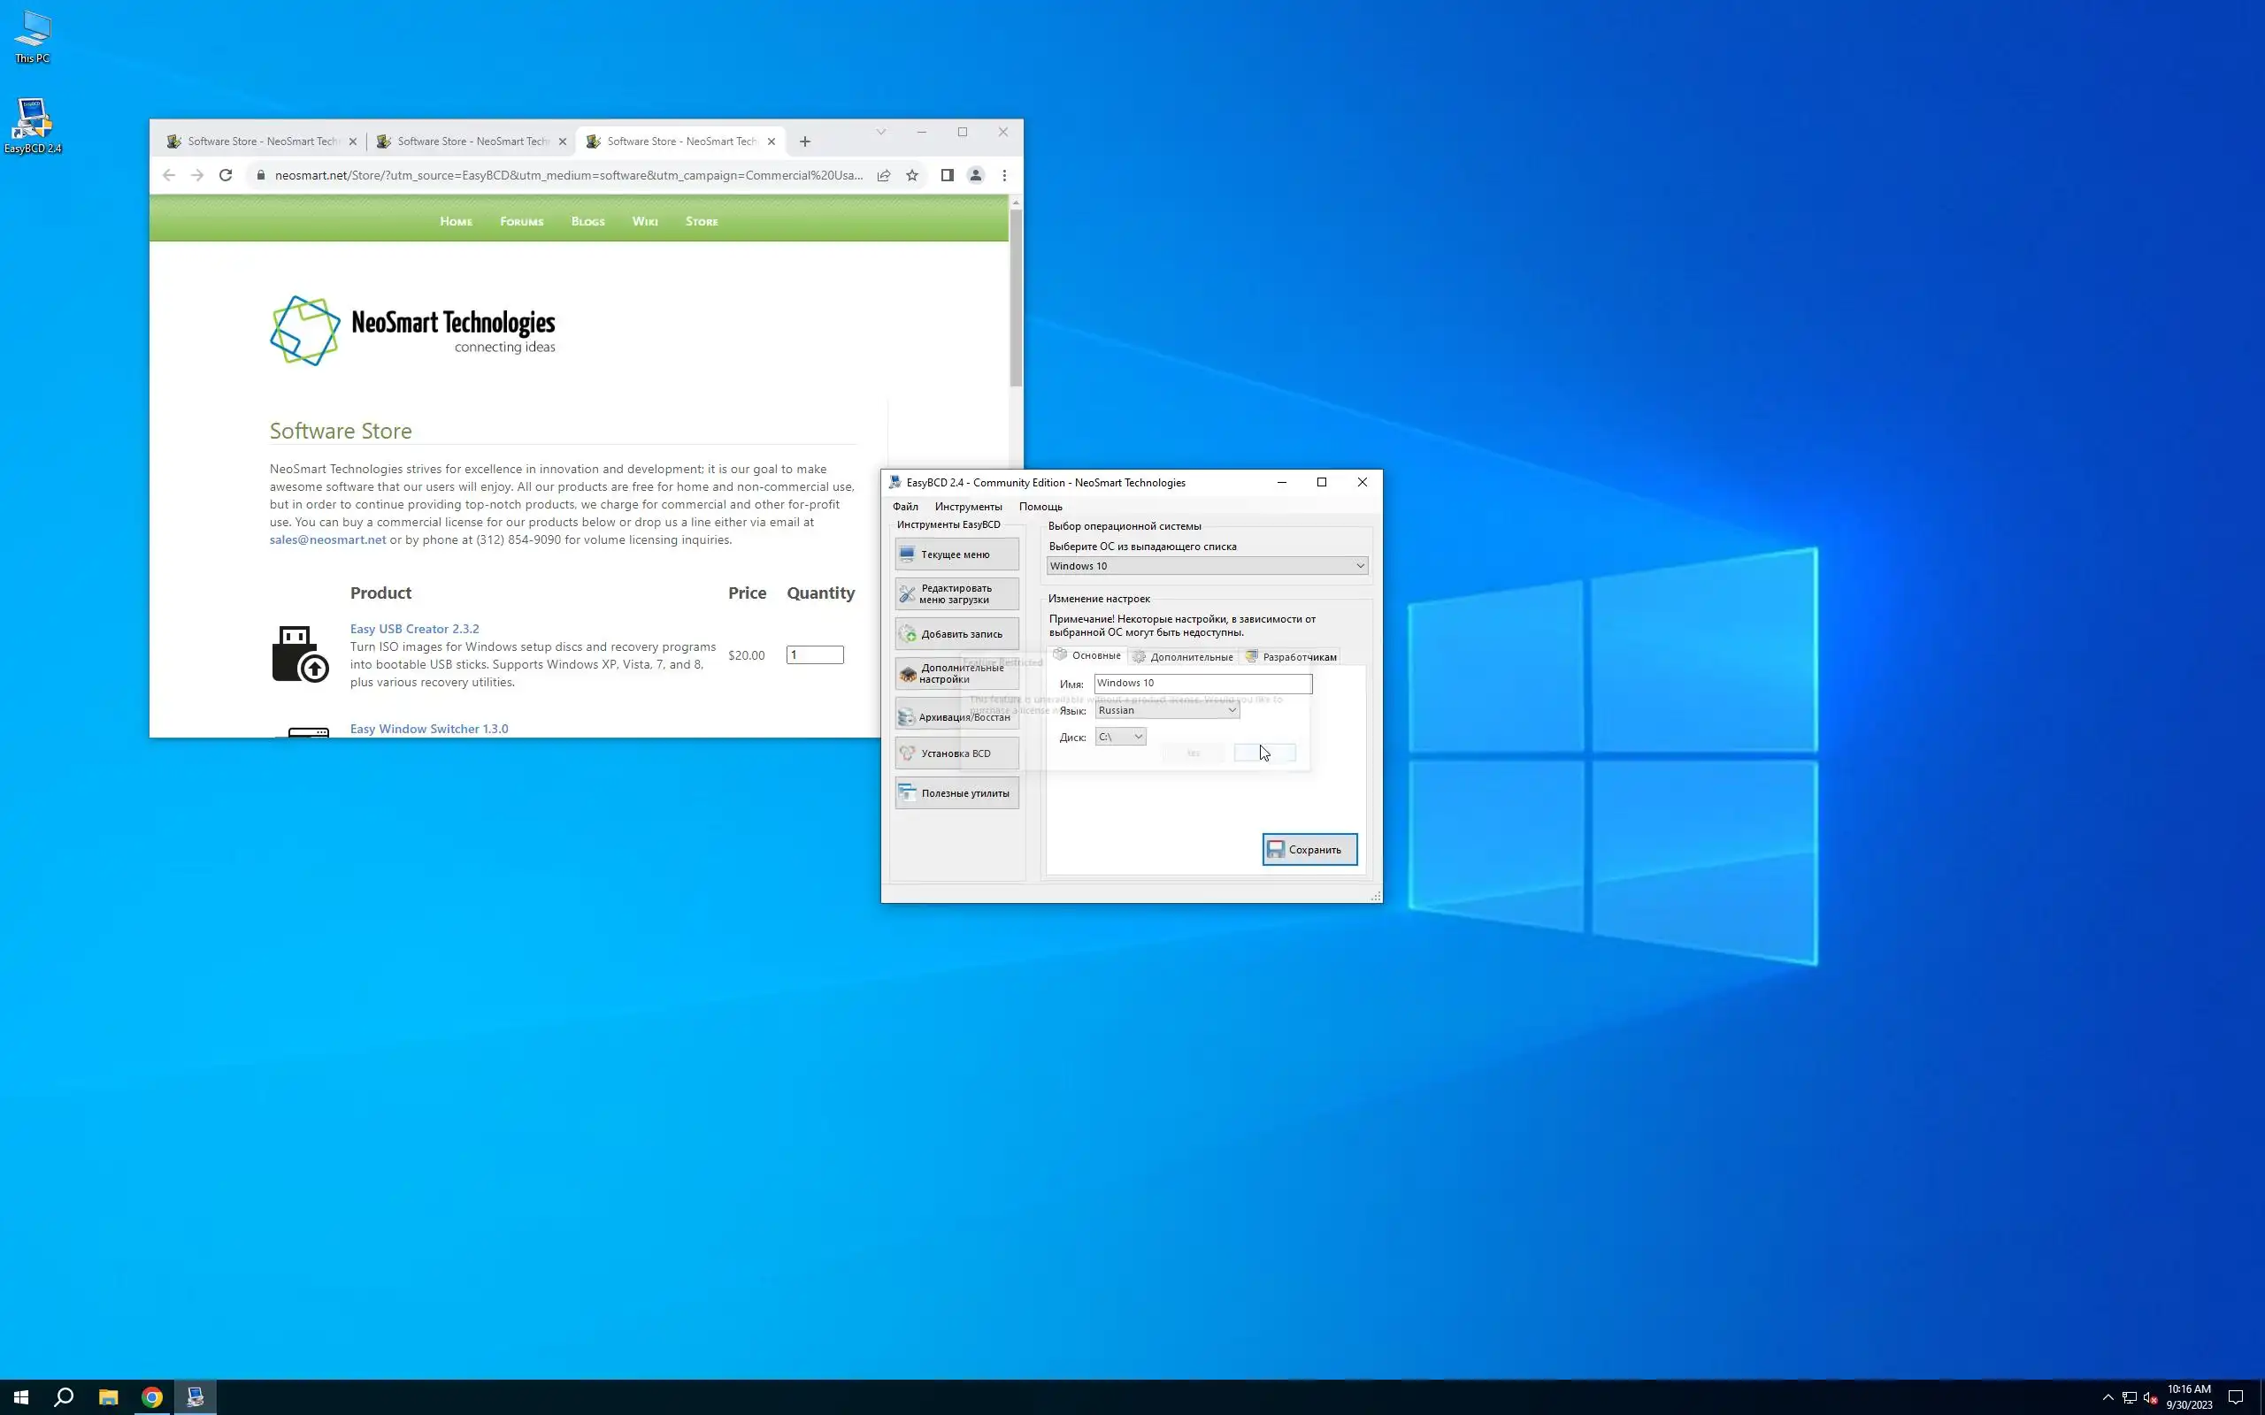Switch to the Дополнительные tab

(1183, 657)
